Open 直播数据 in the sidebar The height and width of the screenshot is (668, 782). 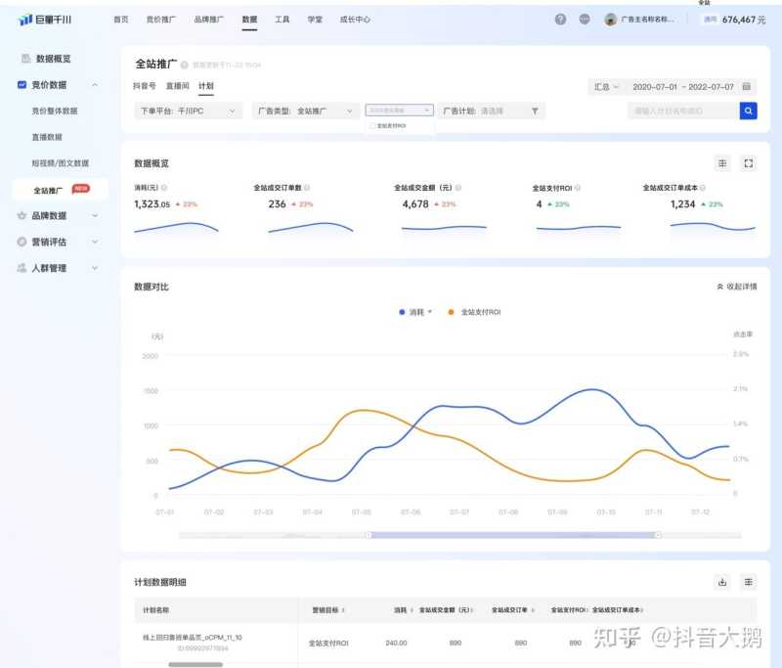point(47,137)
